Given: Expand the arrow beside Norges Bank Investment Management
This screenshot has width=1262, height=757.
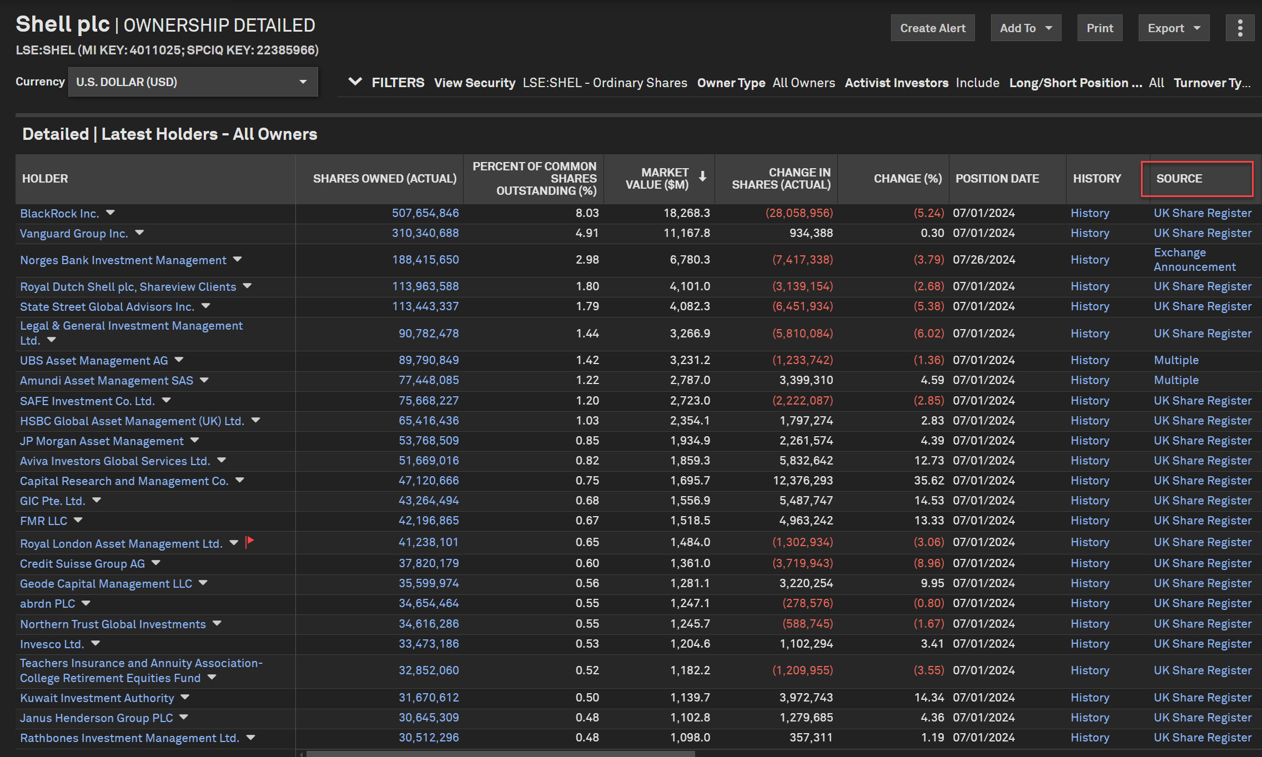Looking at the screenshot, I should [238, 259].
